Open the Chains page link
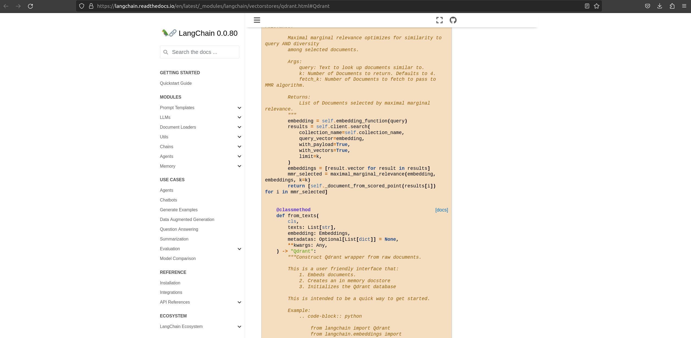 tap(167, 147)
